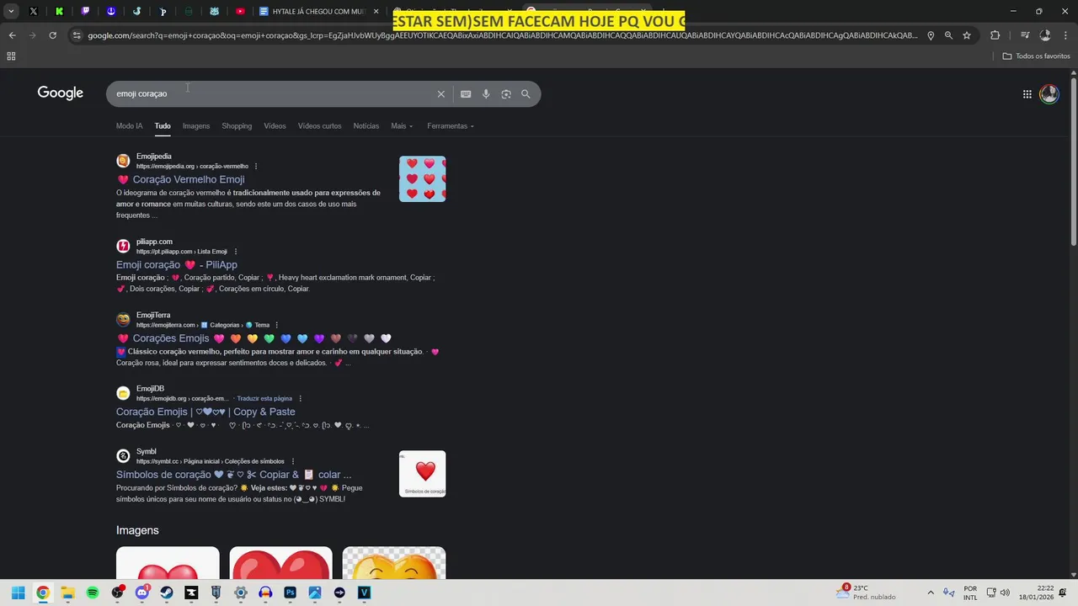Open the Emoji coração - PiliApp result
The height and width of the screenshot is (606, 1078).
click(x=177, y=265)
